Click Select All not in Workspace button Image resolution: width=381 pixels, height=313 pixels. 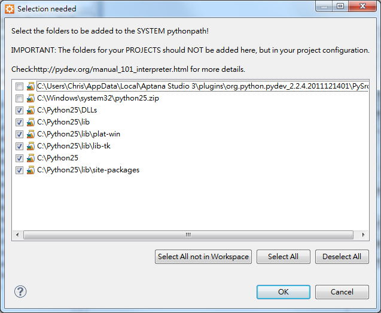203,257
